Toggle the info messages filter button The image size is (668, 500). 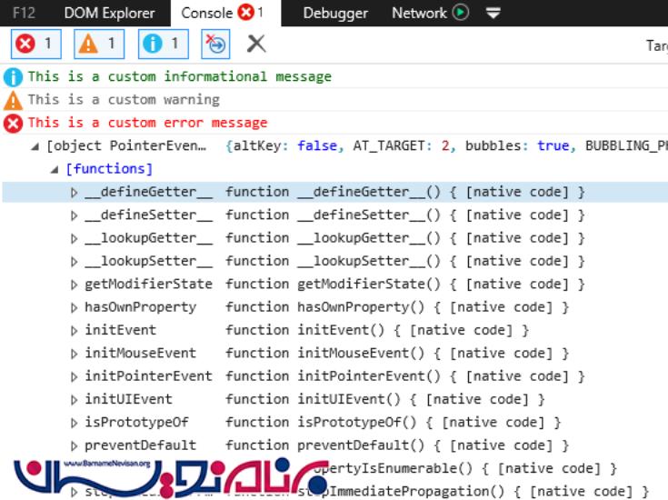[x=164, y=44]
